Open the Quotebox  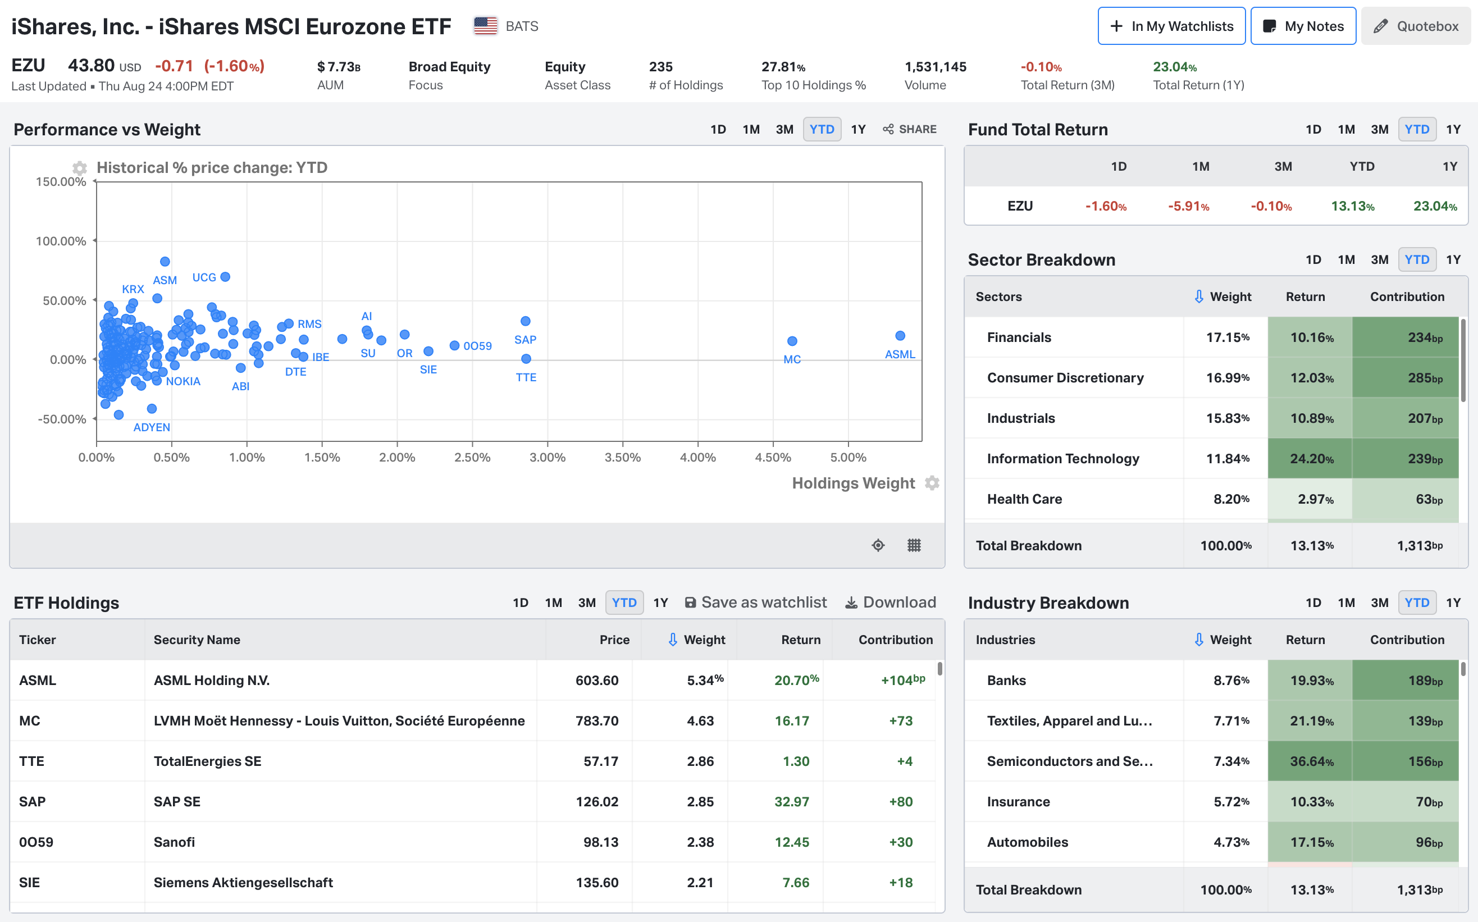[x=1416, y=26]
